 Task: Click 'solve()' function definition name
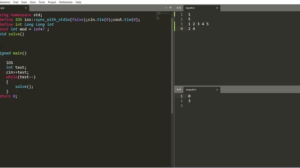tap(16, 34)
